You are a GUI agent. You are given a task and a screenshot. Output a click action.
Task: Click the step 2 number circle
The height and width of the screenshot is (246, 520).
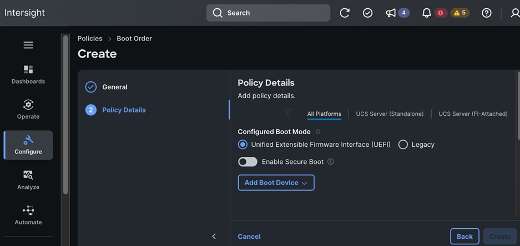click(91, 110)
